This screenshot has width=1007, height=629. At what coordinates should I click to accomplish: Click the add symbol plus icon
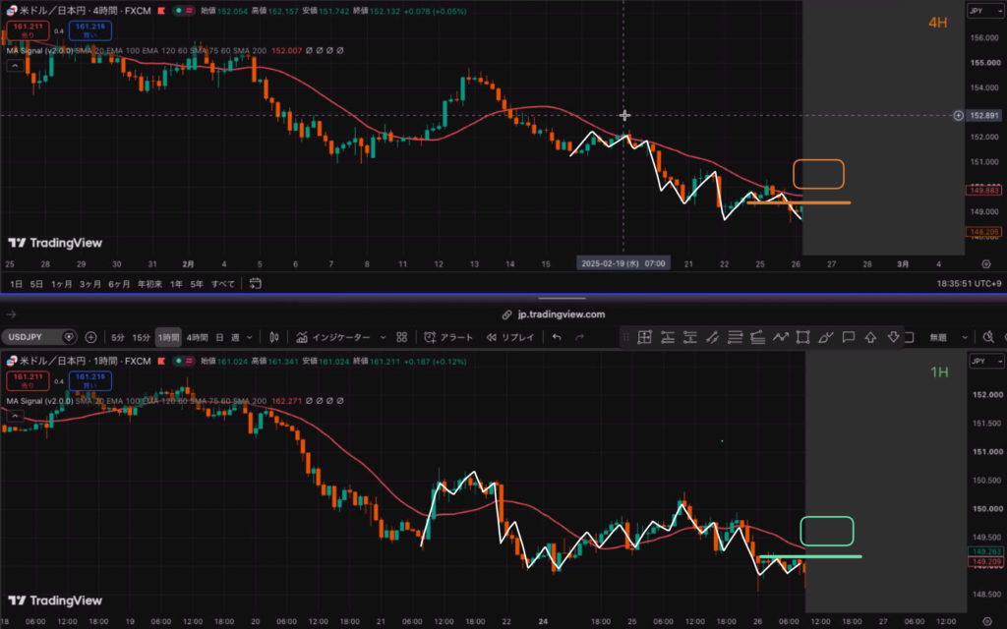click(x=90, y=337)
